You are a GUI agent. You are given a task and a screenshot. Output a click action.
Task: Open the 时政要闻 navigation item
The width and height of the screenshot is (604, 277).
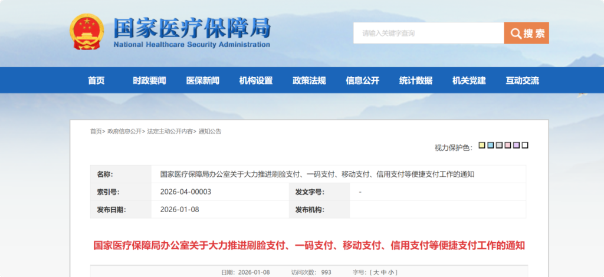tap(149, 81)
